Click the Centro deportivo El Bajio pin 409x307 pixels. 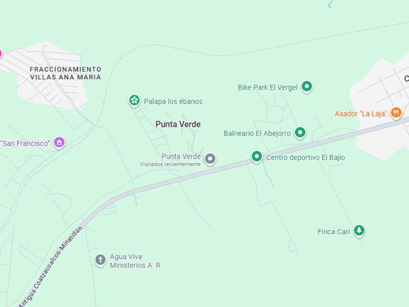point(257,156)
